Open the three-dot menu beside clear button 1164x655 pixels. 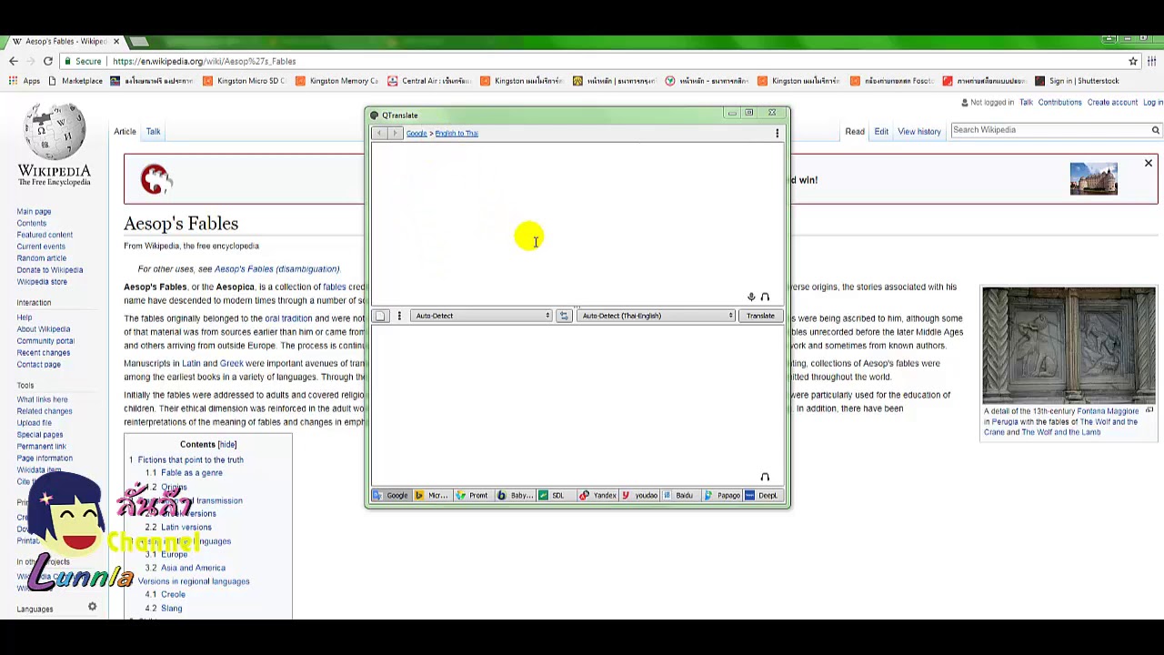coord(398,316)
